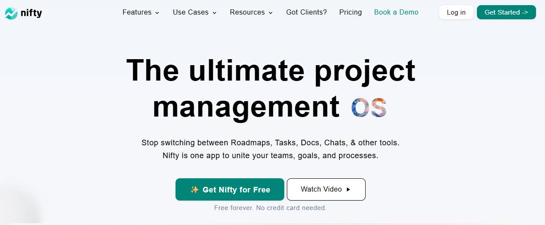Open the Pricing page

click(351, 12)
